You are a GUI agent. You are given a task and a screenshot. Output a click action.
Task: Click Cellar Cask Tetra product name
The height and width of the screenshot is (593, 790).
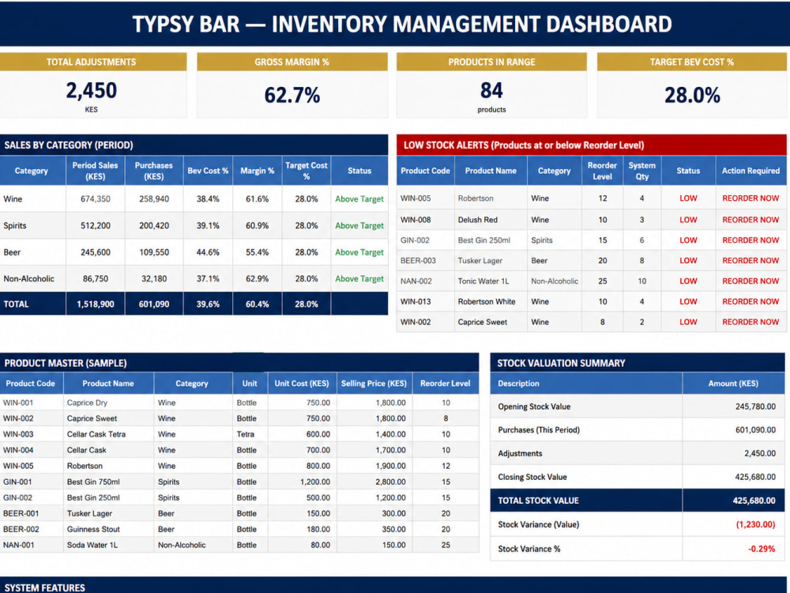96,434
